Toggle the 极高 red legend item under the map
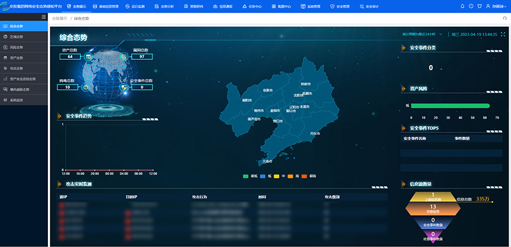The height and width of the screenshot is (247, 511). [x=309, y=176]
